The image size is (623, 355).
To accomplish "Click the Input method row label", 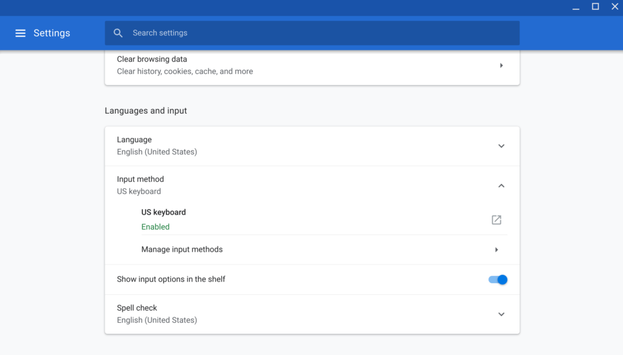I will [x=141, y=179].
